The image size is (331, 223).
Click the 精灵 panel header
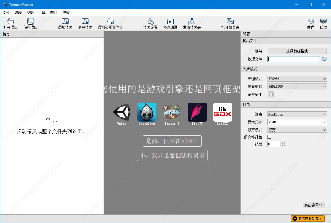pyautogui.click(x=52, y=34)
